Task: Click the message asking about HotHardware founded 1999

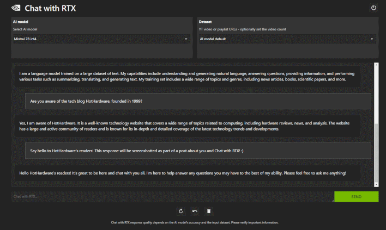Action: point(198,101)
